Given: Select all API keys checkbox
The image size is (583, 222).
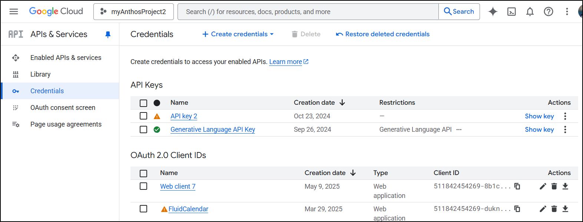Looking at the screenshot, I should pos(143,103).
